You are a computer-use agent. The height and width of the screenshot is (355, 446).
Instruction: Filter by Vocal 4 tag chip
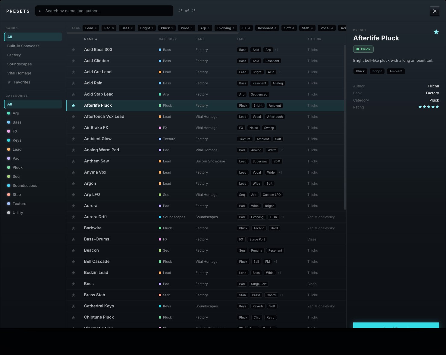327,28
